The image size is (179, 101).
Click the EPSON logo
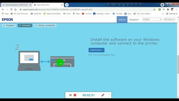pos(7,20)
